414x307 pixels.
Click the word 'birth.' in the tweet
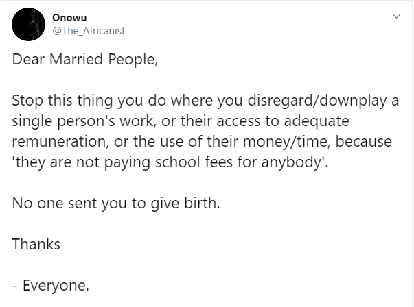click(x=202, y=203)
